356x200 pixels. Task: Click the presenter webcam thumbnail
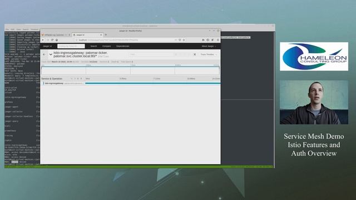314,102
